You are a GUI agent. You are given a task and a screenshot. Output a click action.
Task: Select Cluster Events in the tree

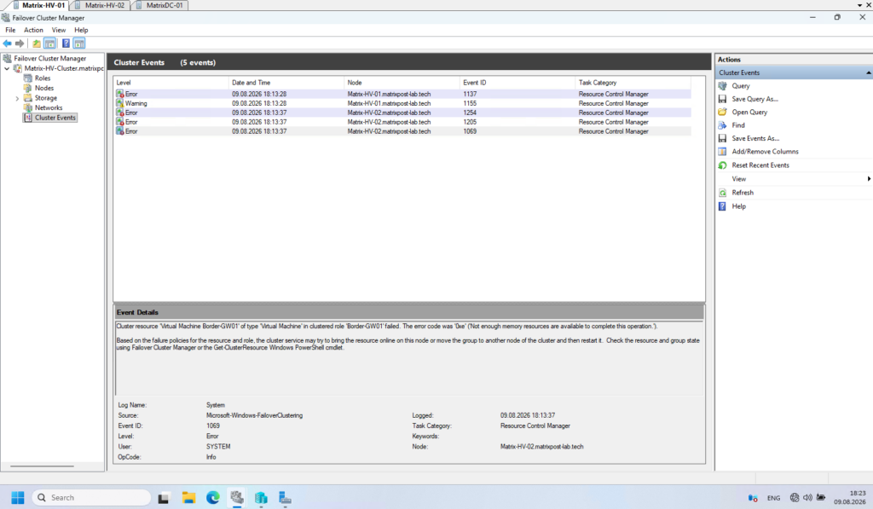(x=55, y=118)
